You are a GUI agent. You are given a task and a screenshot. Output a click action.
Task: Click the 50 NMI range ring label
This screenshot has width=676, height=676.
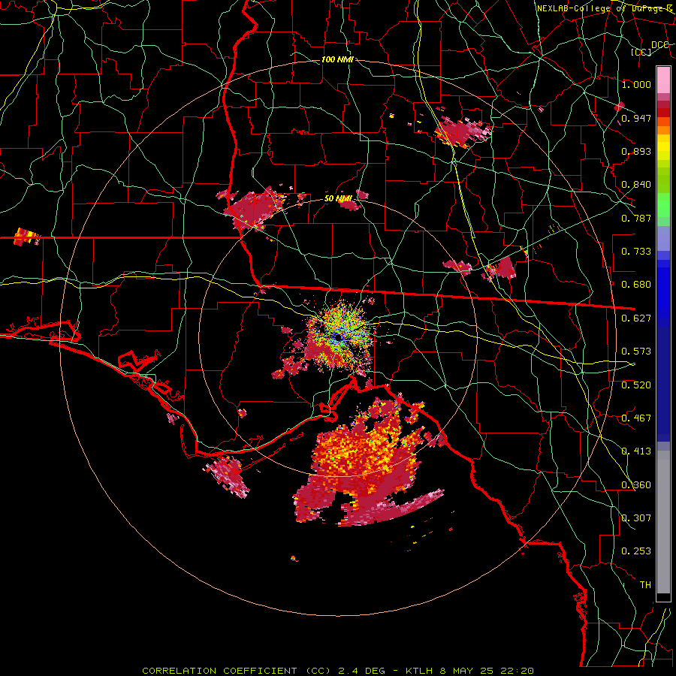[338, 199]
